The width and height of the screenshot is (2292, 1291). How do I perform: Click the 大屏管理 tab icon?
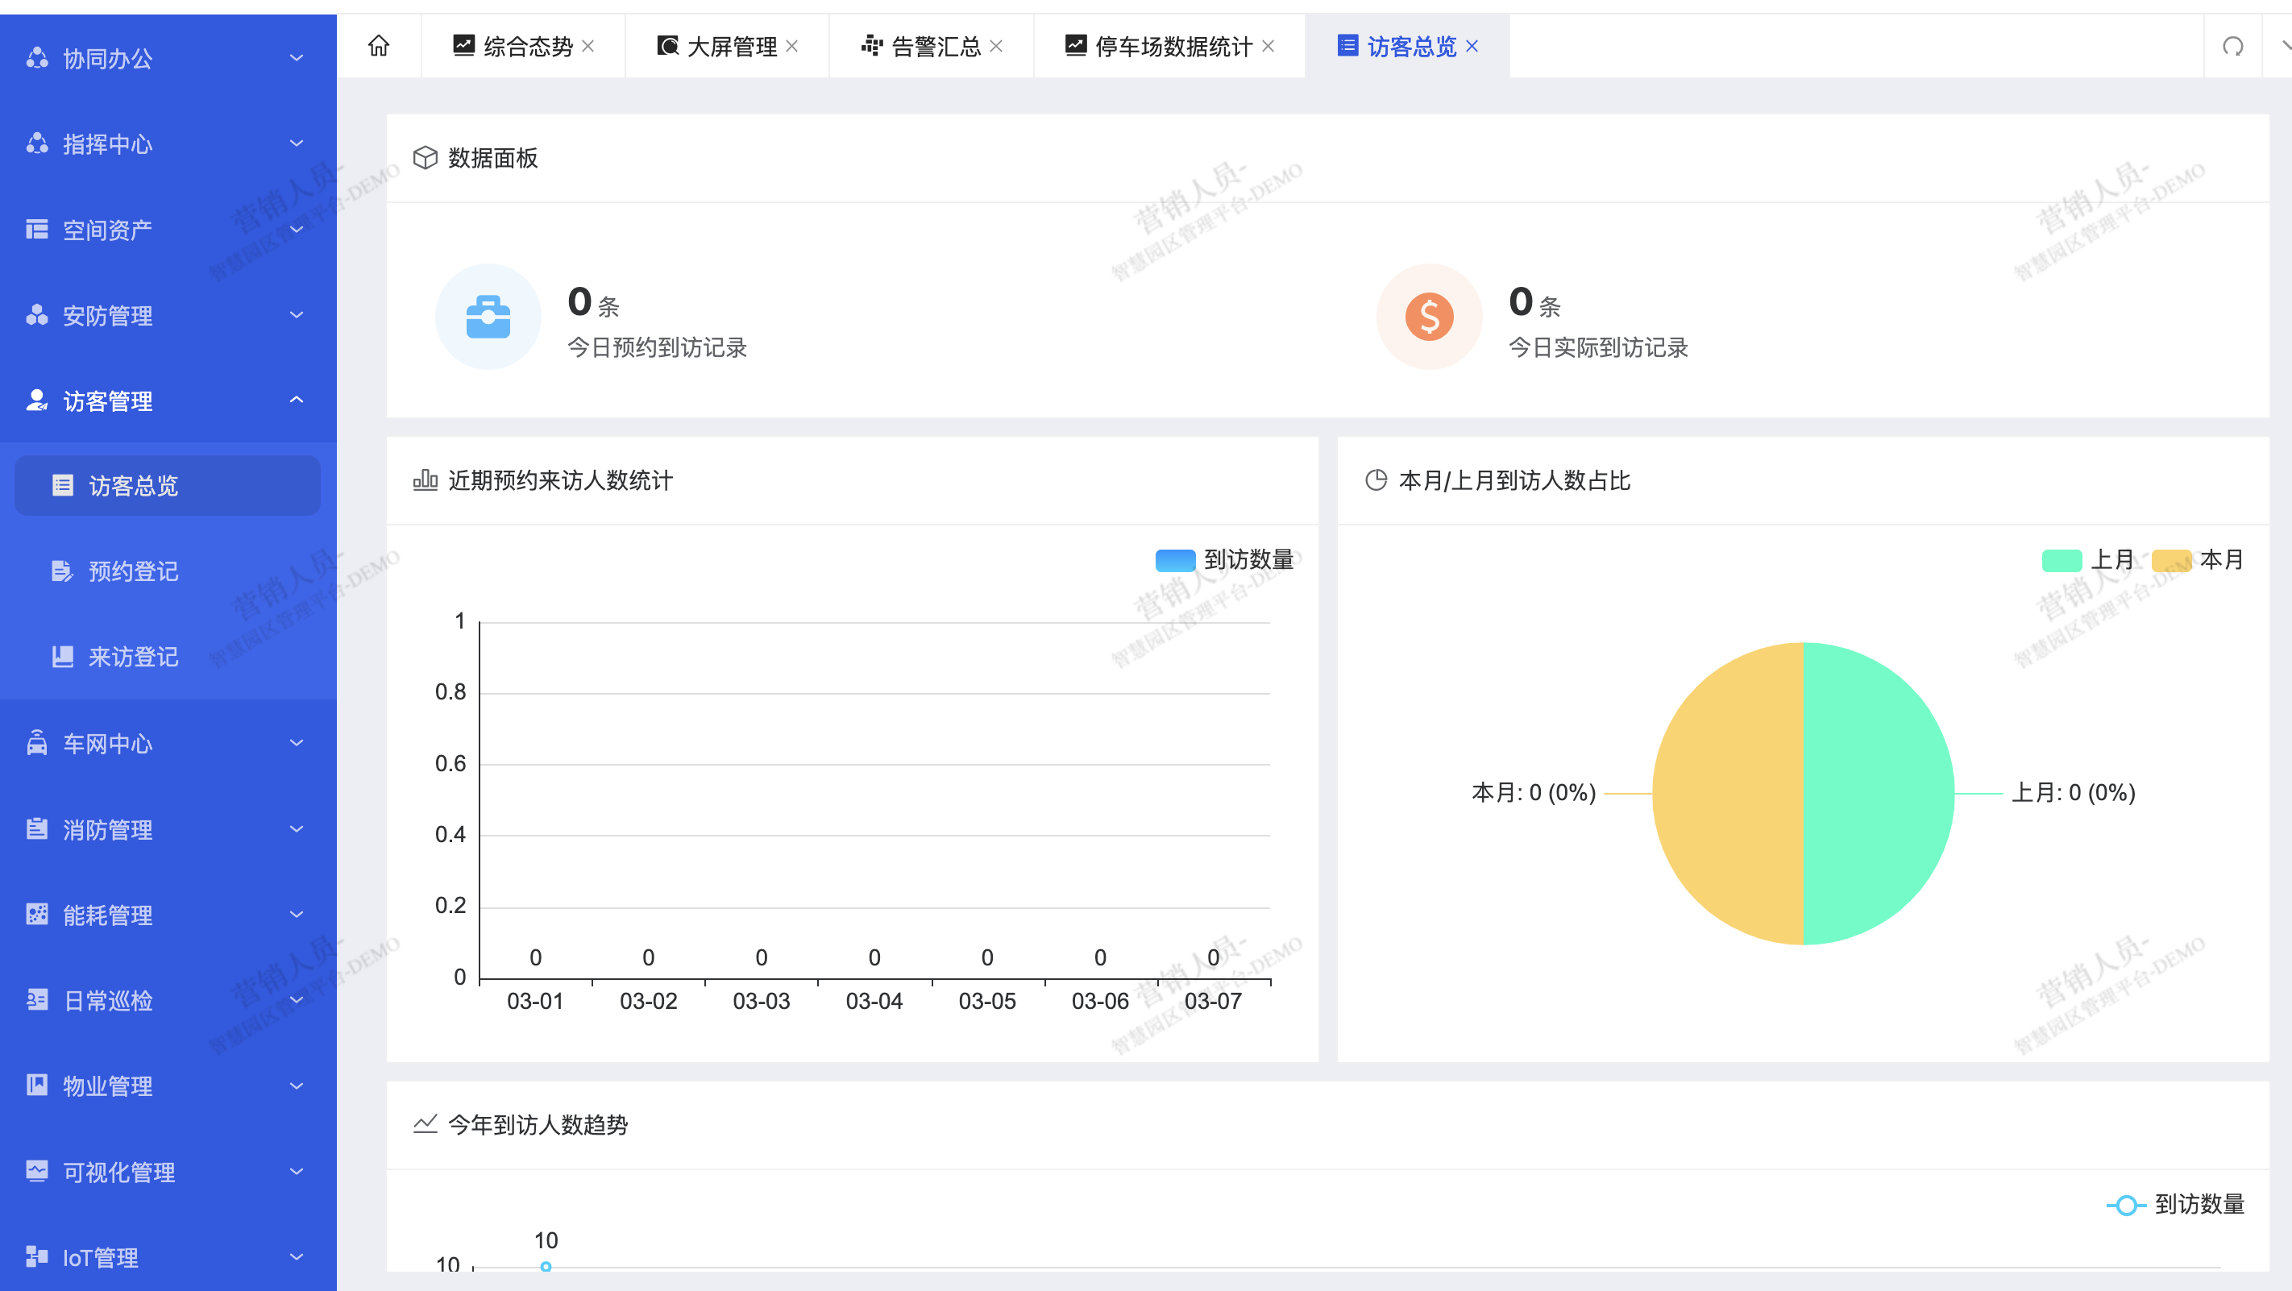pyautogui.click(x=667, y=45)
